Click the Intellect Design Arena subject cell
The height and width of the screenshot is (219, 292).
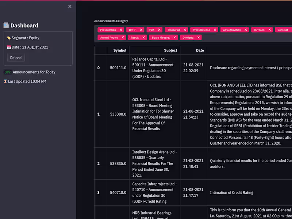[154, 164]
